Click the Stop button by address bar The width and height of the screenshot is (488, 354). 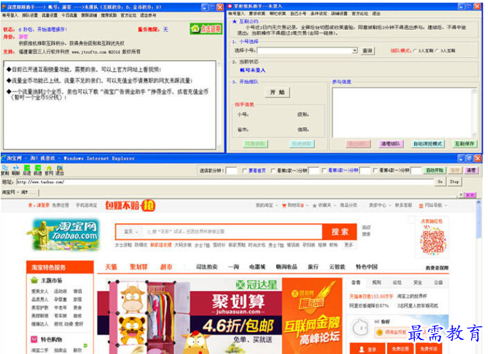click(454, 182)
